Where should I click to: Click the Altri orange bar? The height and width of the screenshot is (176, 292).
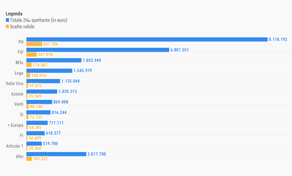click(x=29, y=159)
